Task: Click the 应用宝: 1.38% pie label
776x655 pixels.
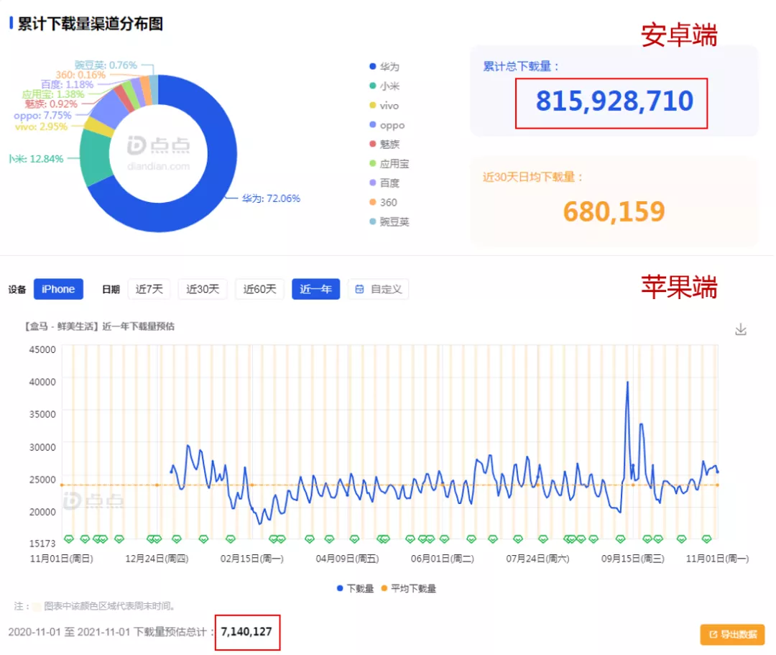Action: [x=53, y=94]
